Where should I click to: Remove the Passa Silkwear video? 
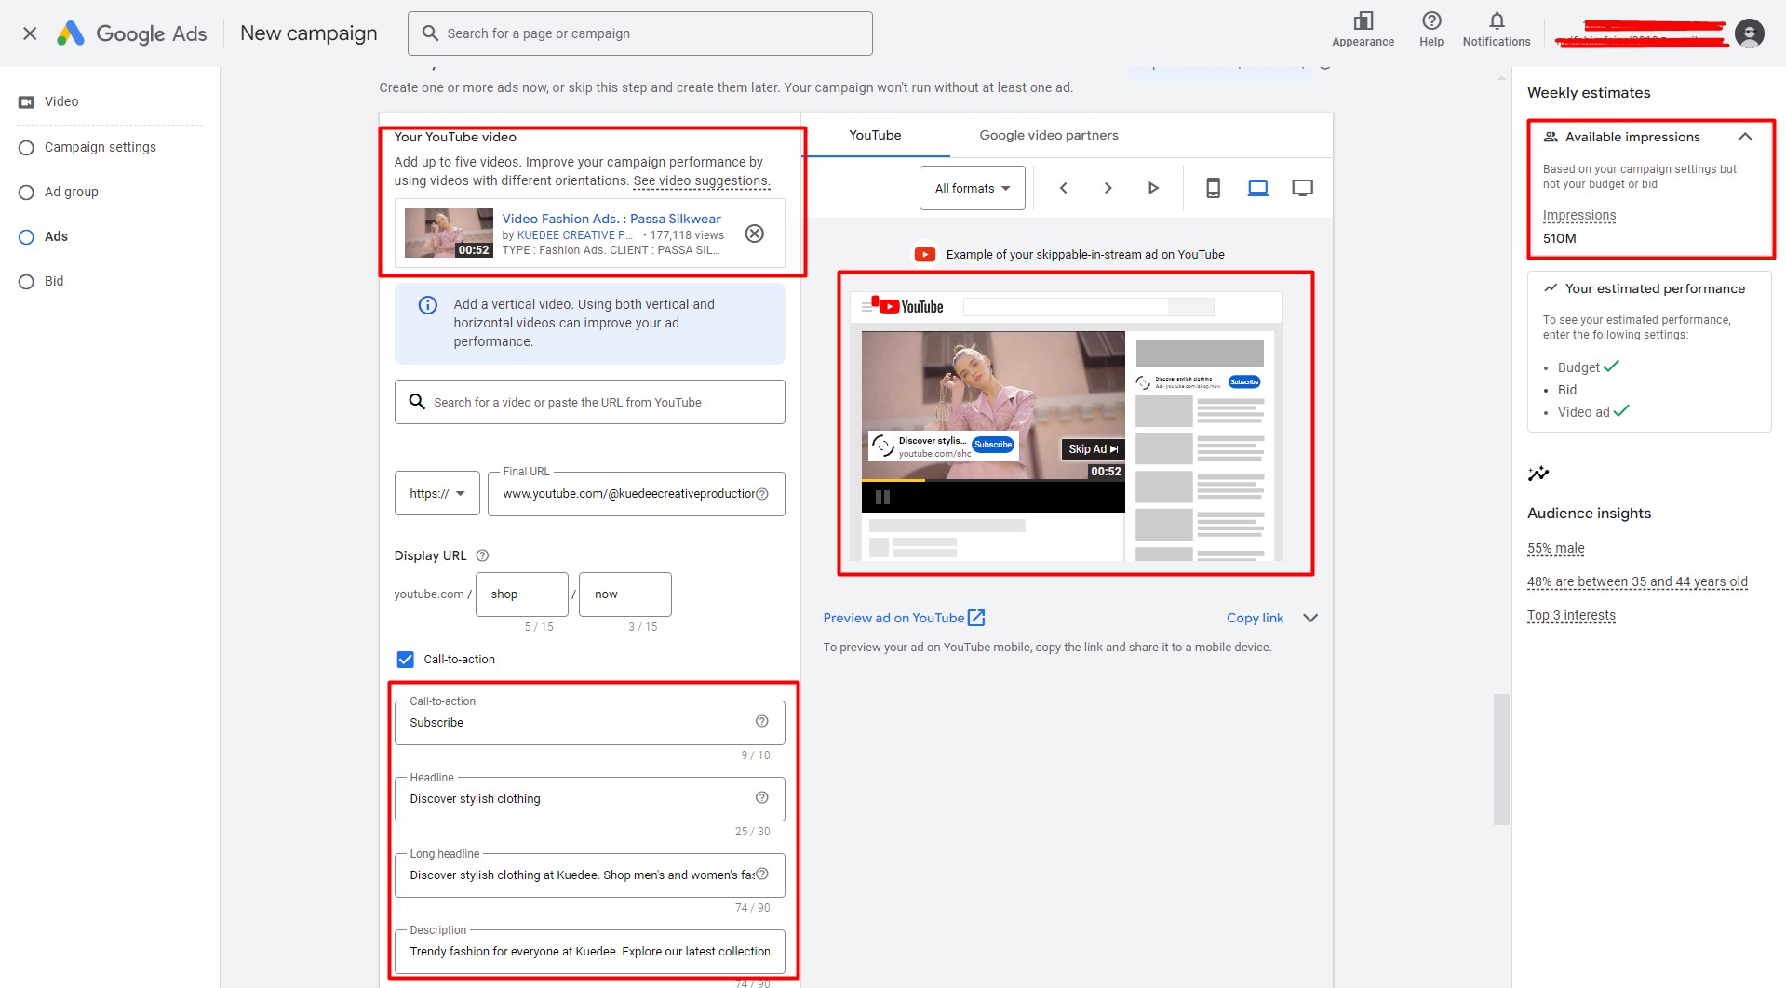755,234
